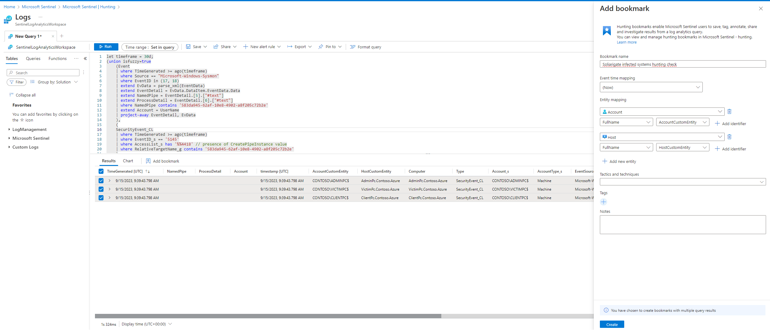Add identifier to Account entity
This screenshot has height=330, width=770.
click(x=730, y=124)
